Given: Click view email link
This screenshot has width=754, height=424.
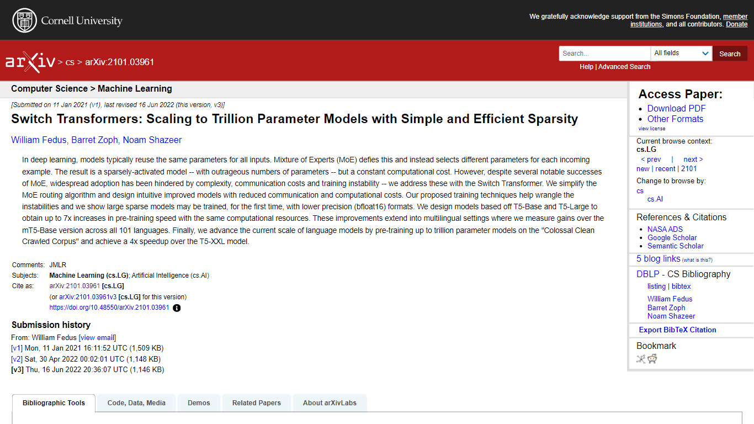Looking at the screenshot, I should point(97,337).
